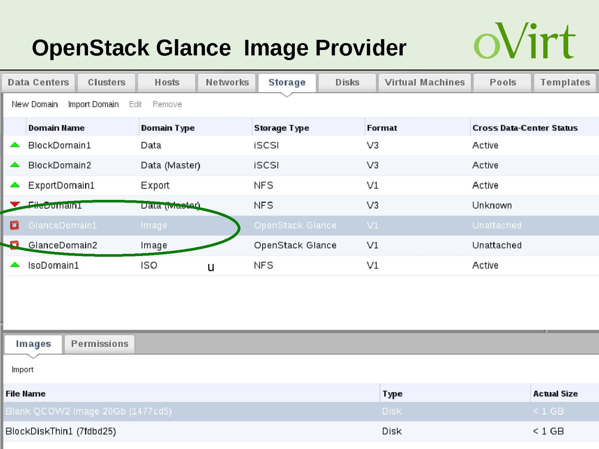Click red square icon beside GlanceDomain1
This screenshot has width=599, height=449.
click(x=15, y=225)
